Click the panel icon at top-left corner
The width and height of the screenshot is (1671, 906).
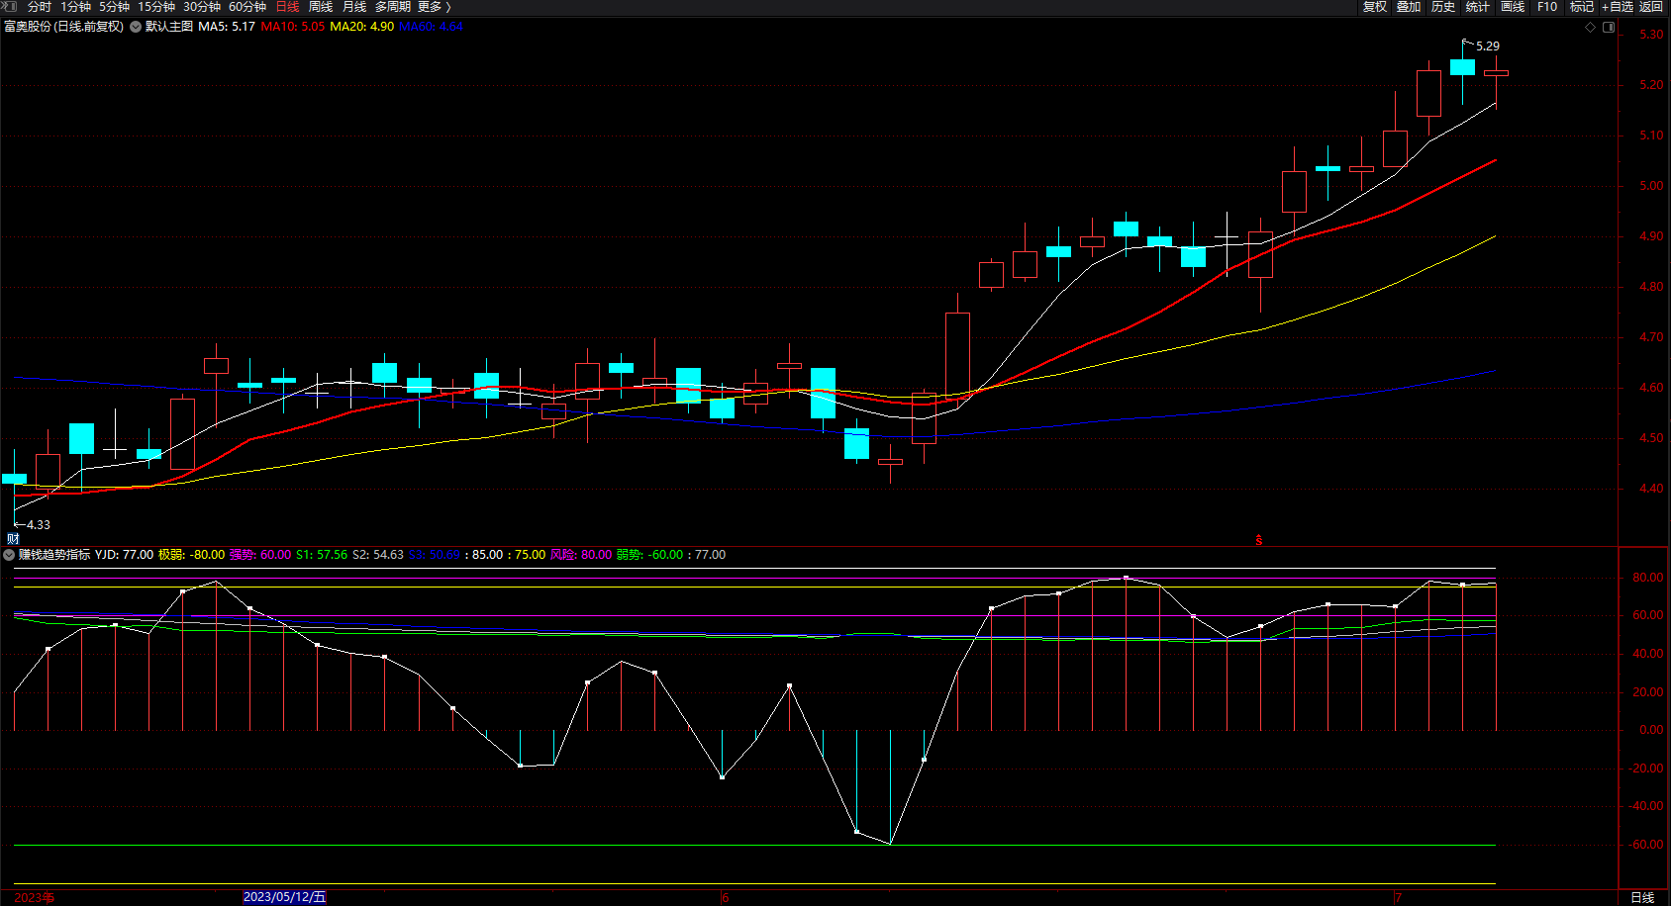10,6
